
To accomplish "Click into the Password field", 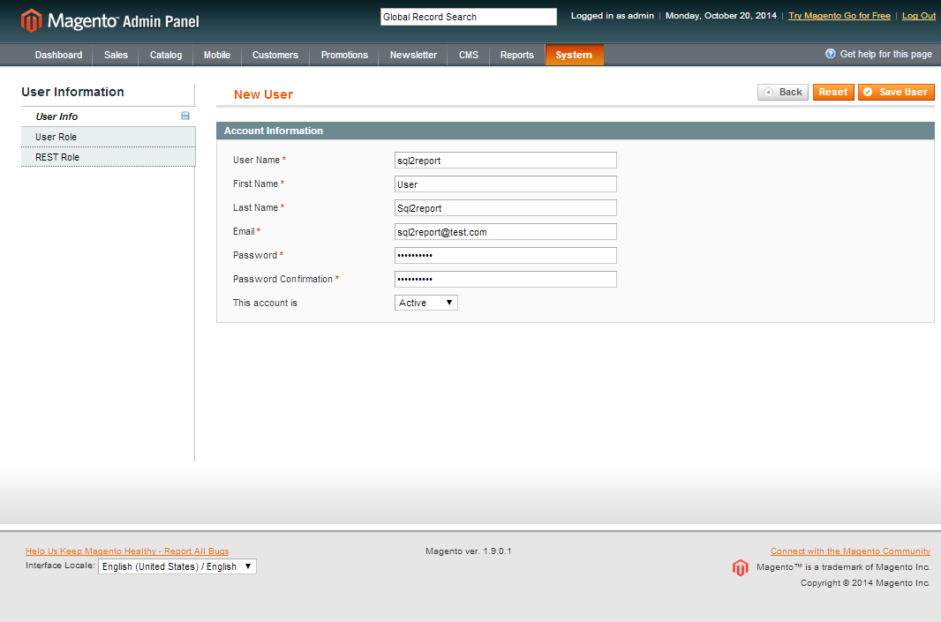I will point(505,256).
